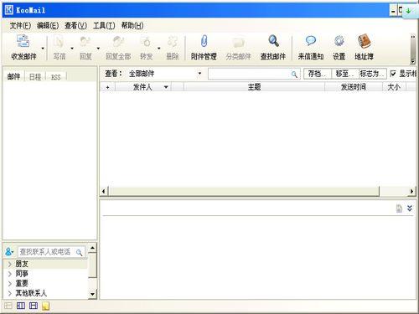Click contact list scroll-up arrow
The image size is (419, 314).
(92, 248)
